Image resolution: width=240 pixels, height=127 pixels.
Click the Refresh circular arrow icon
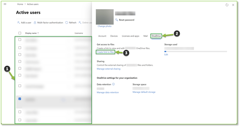(x=67, y=23)
